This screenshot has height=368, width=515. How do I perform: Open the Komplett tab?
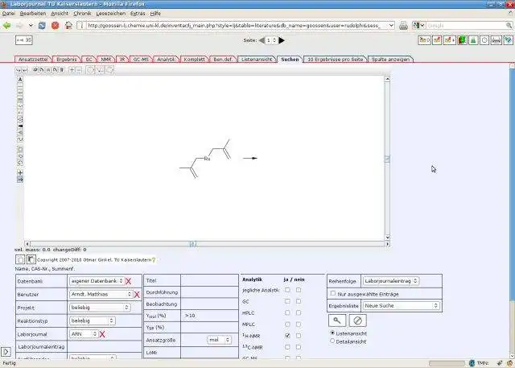[194, 60]
